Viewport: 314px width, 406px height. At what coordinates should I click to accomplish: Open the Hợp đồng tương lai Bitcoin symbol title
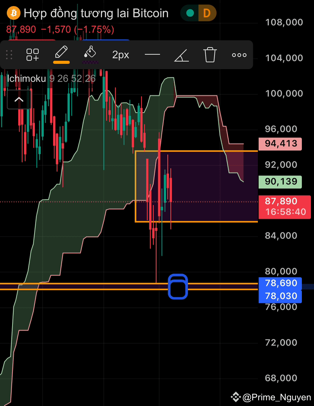tap(96, 13)
